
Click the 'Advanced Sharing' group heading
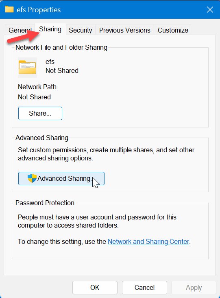tap(42, 138)
